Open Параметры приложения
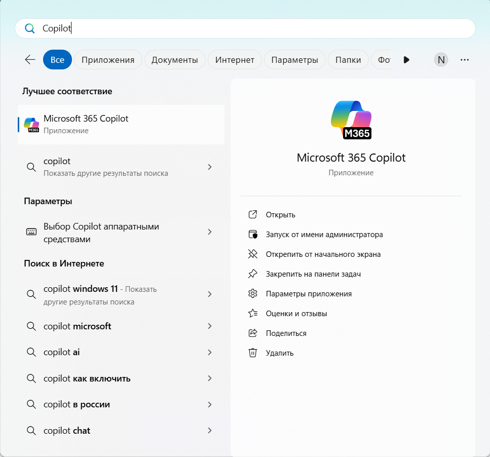The height and width of the screenshot is (457, 490). [309, 294]
